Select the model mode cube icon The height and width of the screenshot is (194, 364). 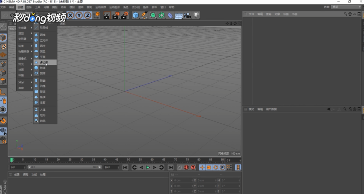[3, 38]
